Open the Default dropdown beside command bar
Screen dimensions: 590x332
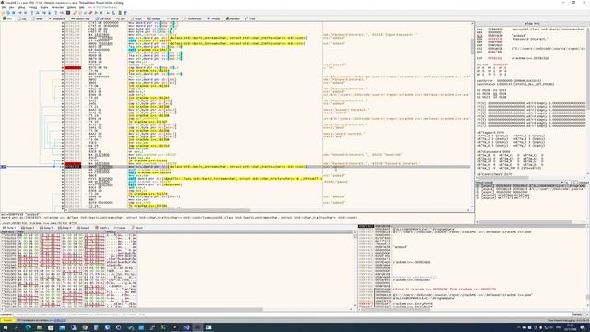[x=580, y=314]
